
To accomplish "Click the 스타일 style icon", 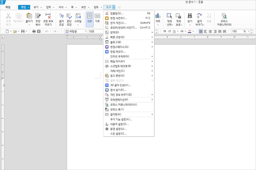I will click(78, 16).
